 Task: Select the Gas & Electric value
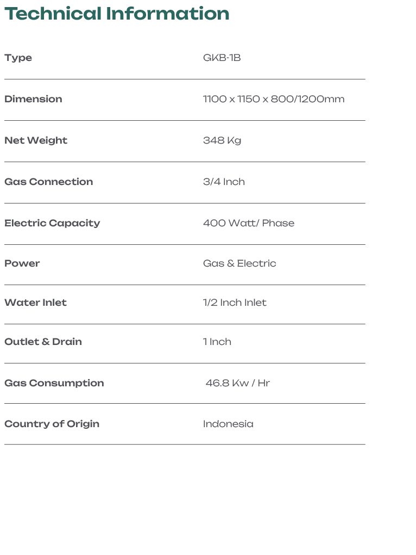click(239, 263)
